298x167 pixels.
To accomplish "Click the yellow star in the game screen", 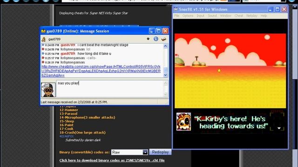I will point(219,71).
